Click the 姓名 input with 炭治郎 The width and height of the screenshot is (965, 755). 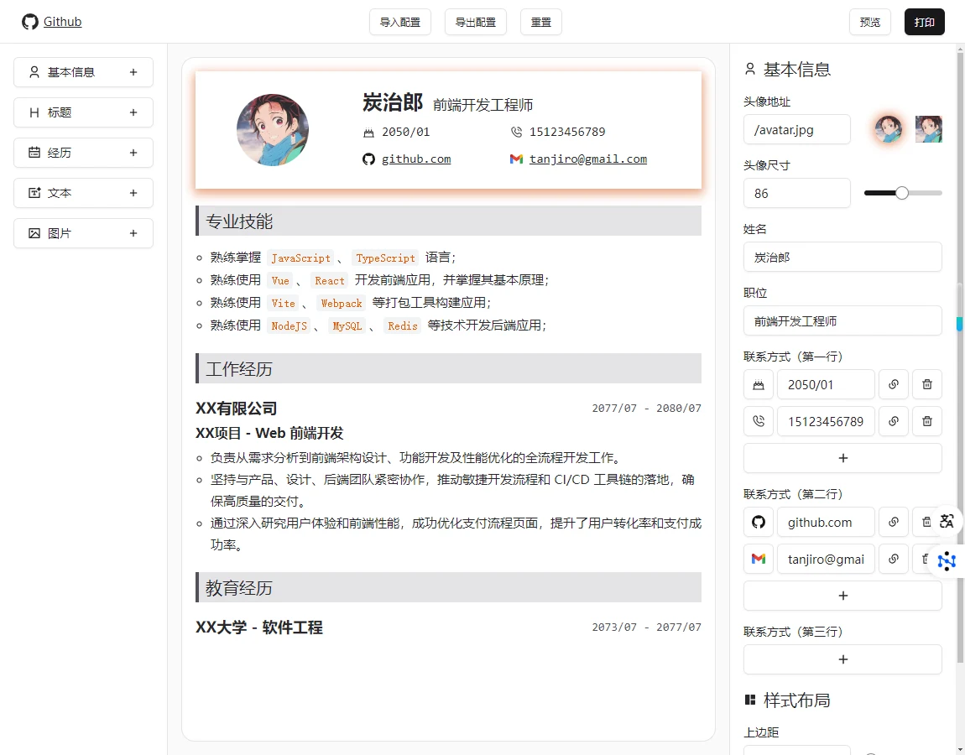click(842, 258)
